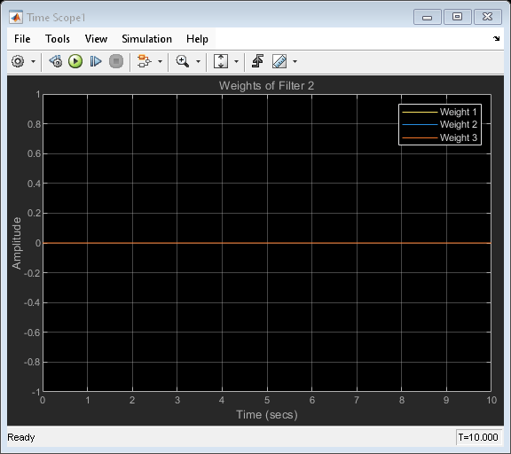Open zoom options dropdown arrow
This screenshot has width=511, height=454.
tap(198, 61)
